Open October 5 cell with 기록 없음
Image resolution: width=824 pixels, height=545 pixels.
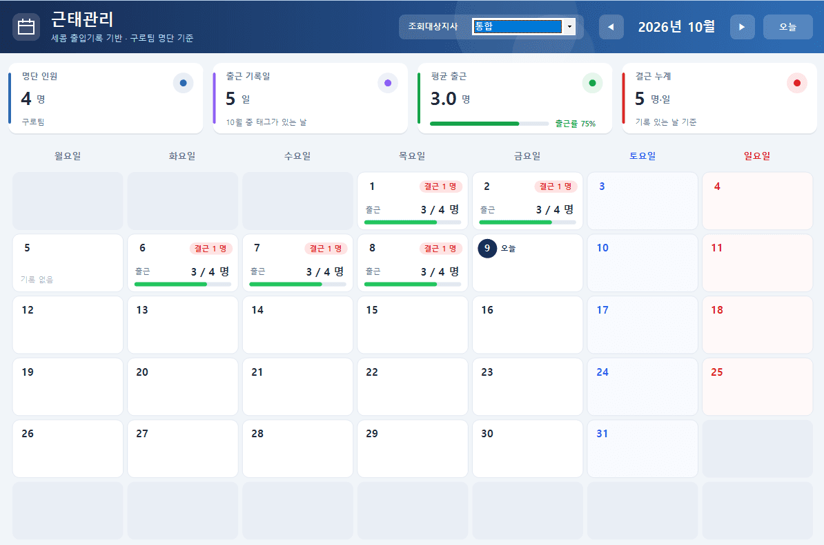68,263
